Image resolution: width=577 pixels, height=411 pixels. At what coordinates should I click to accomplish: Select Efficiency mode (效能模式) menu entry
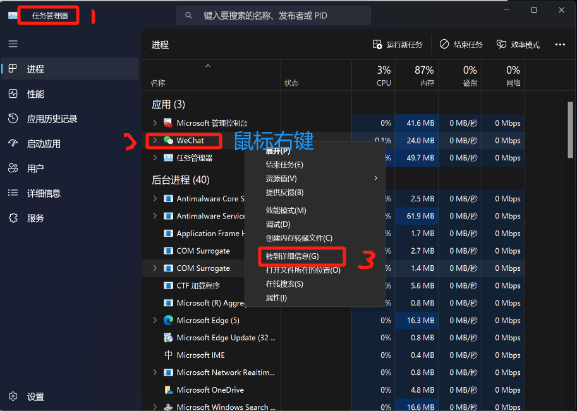point(315,210)
